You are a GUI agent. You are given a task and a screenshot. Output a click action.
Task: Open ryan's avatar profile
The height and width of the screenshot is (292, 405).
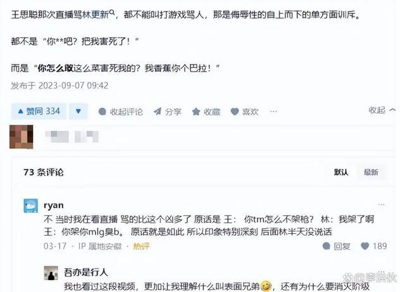31,206
